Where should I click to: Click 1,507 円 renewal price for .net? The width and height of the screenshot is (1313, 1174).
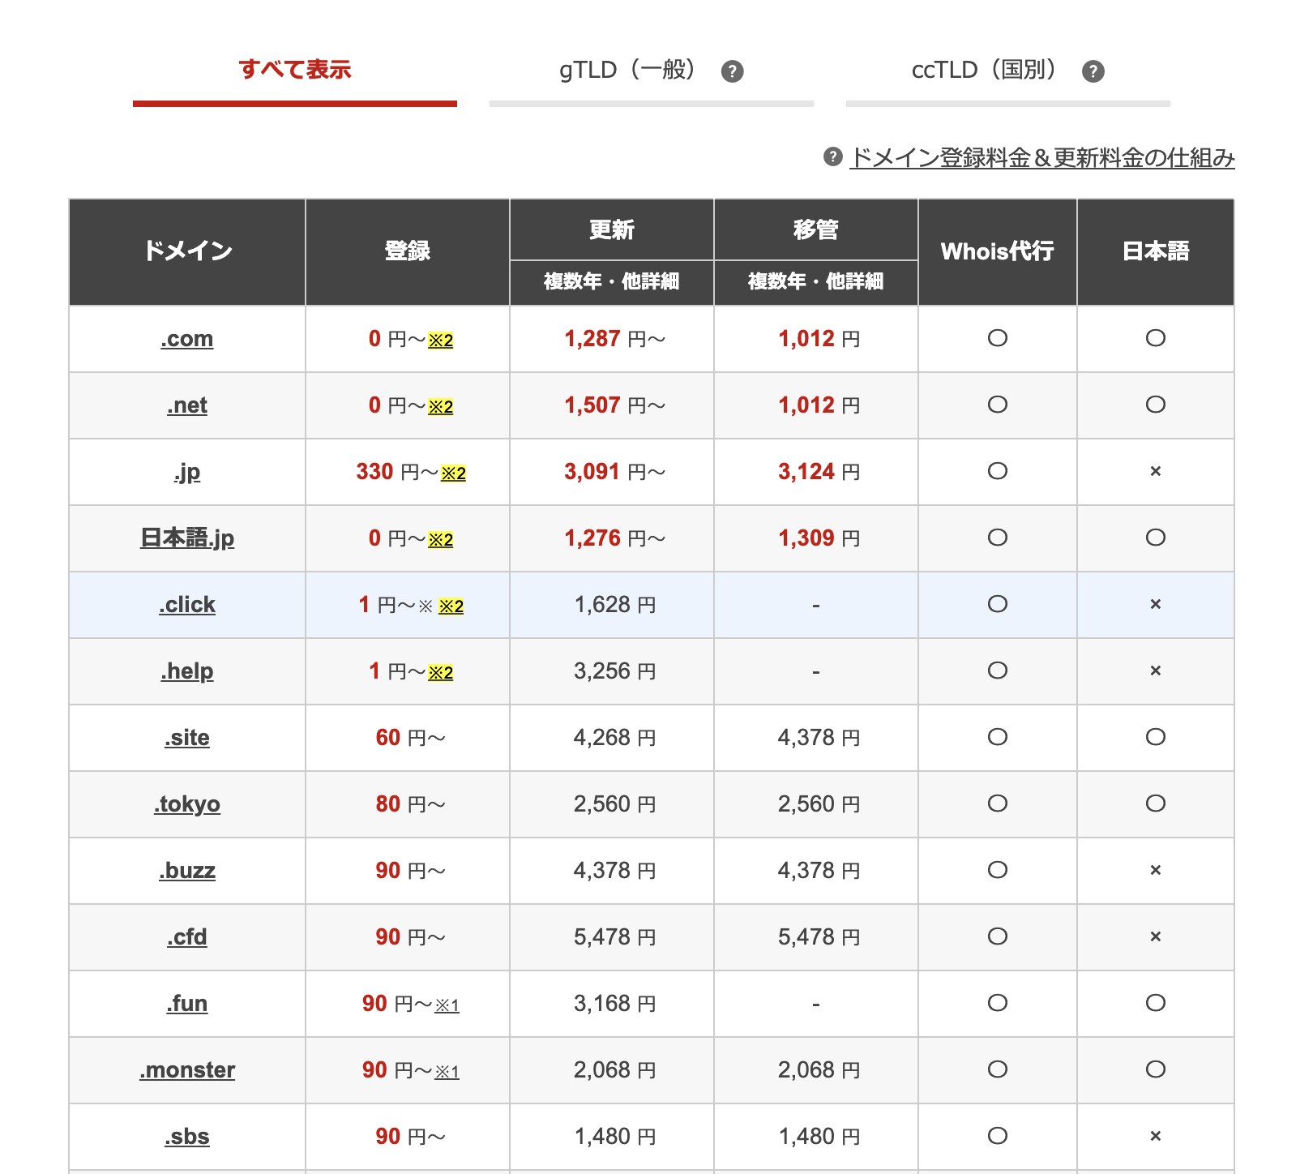point(615,405)
